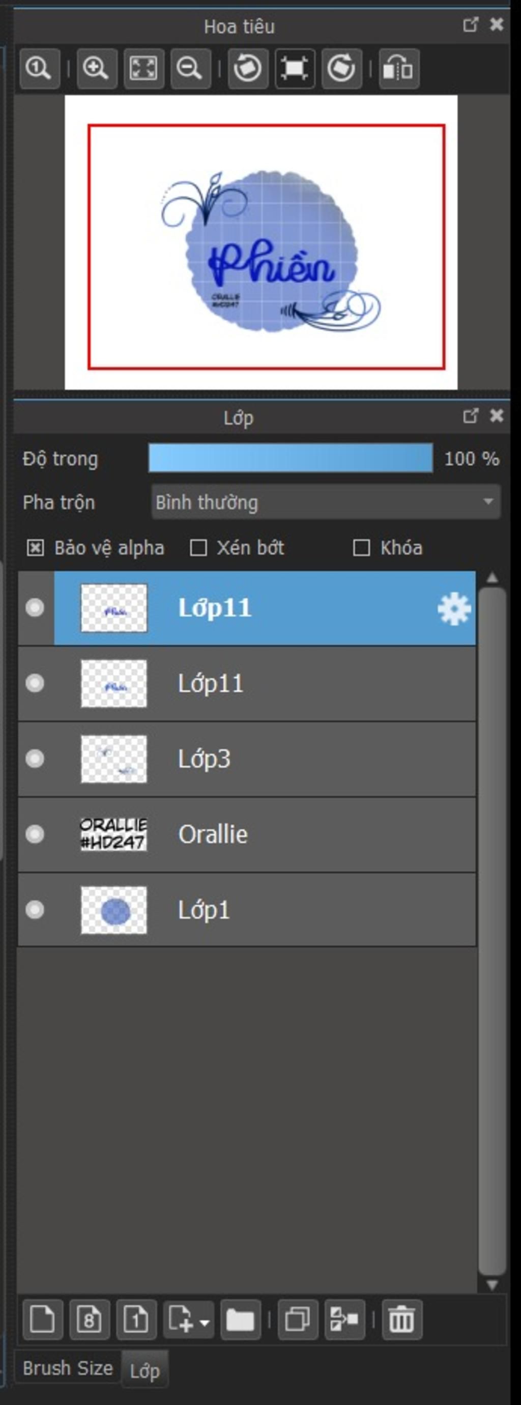Fit canvas to window in navigator
The image size is (521, 1405).
pyautogui.click(x=143, y=69)
